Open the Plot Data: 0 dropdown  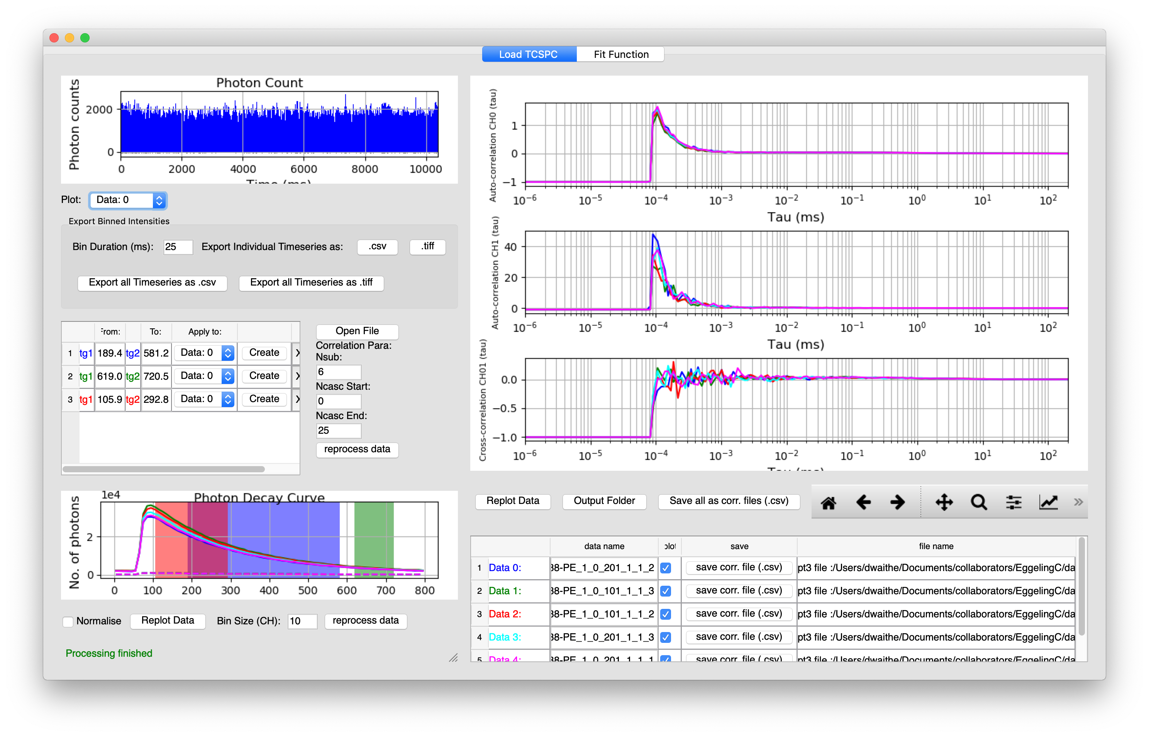(x=128, y=200)
